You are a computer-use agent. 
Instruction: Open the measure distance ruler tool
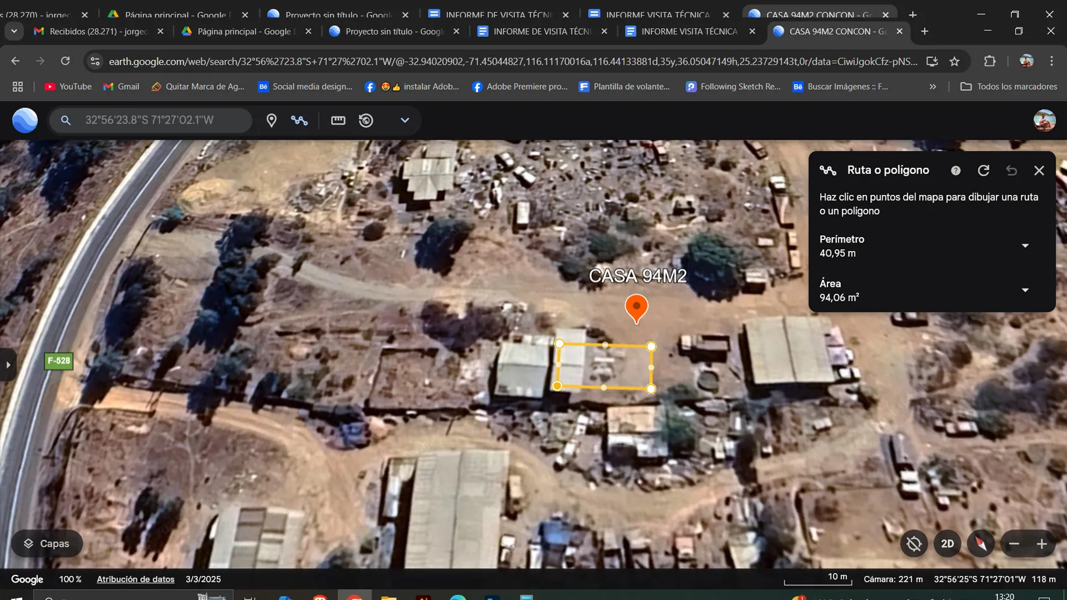(x=338, y=120)
